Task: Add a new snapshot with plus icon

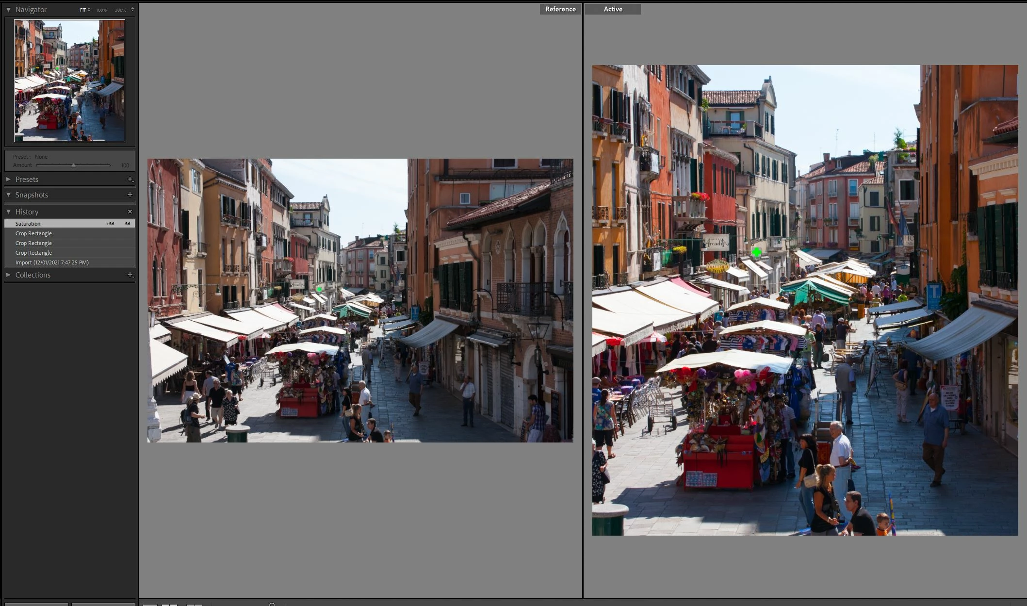Action: coord(130,195)
